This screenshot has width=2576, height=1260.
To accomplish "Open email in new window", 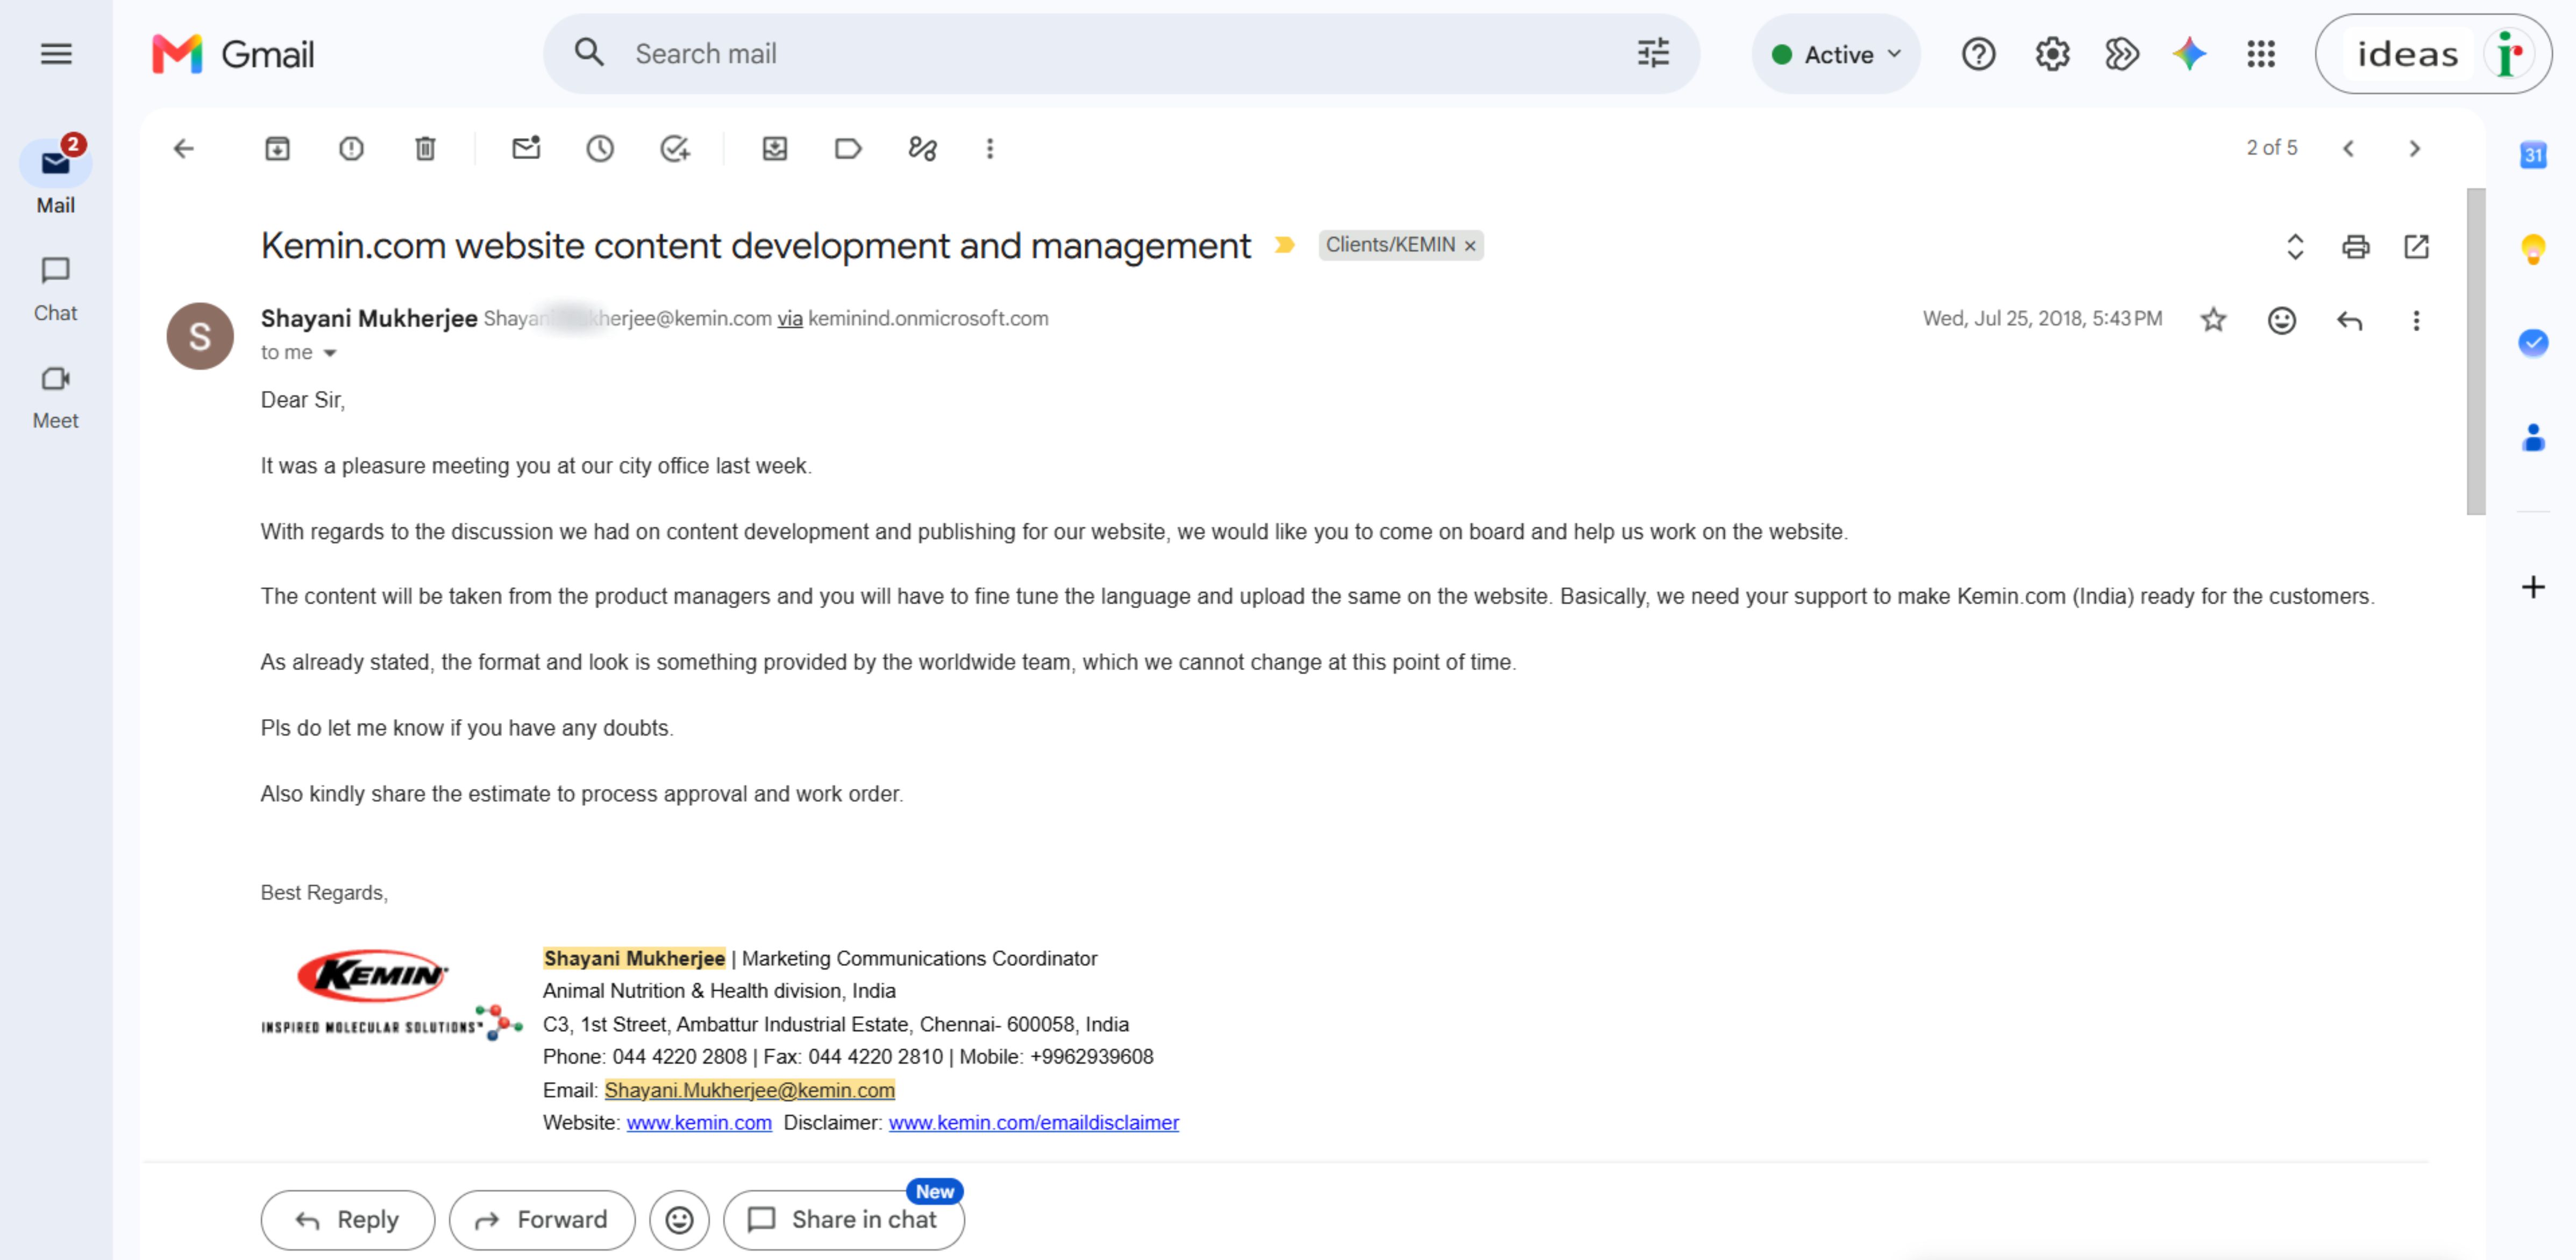I will click(x=2416, y=246).
